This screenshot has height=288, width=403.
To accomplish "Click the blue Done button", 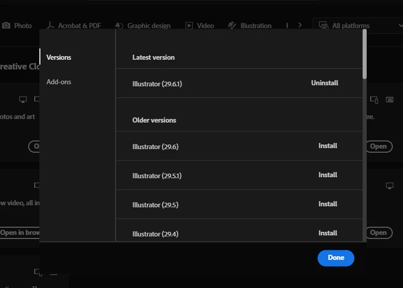I will pyautogui.click(x=336, y=258).
